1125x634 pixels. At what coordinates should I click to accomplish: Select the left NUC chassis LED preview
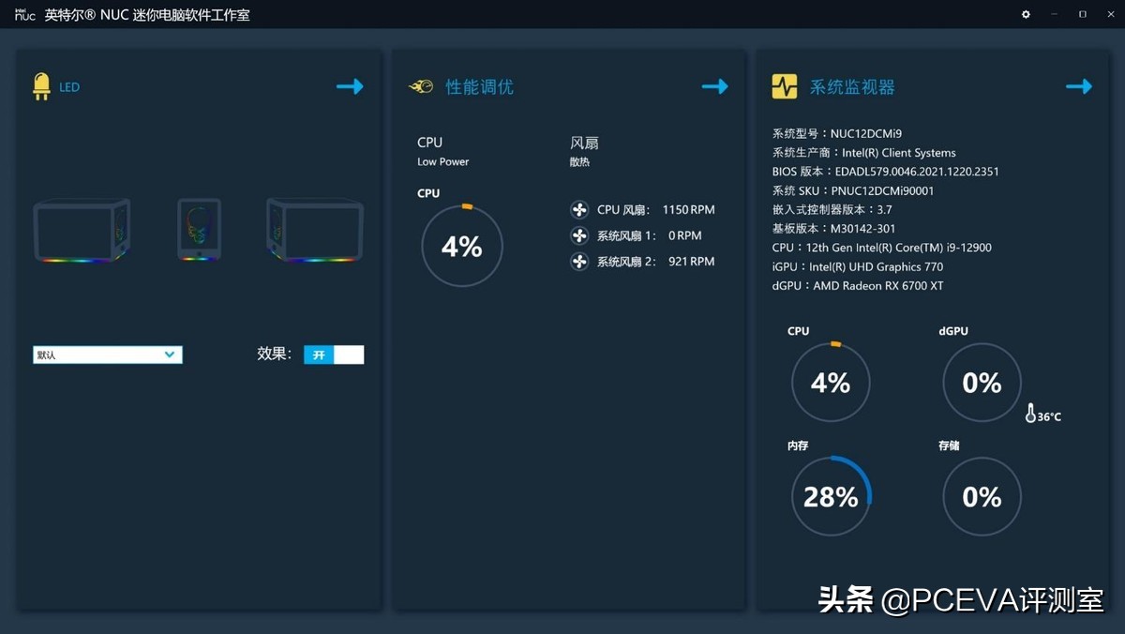(x=82, y=230)
